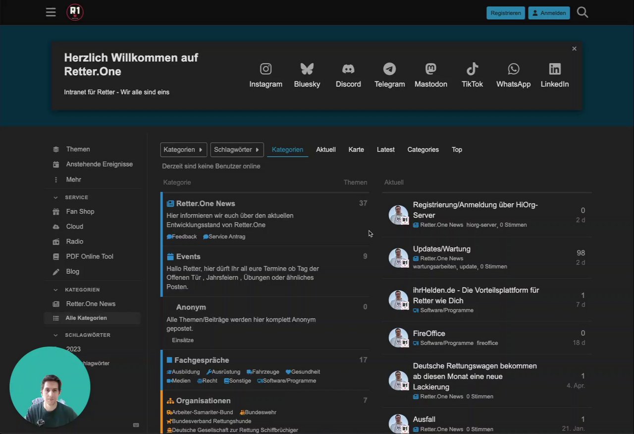Open the Discord icon

click(x=348, y=69)
